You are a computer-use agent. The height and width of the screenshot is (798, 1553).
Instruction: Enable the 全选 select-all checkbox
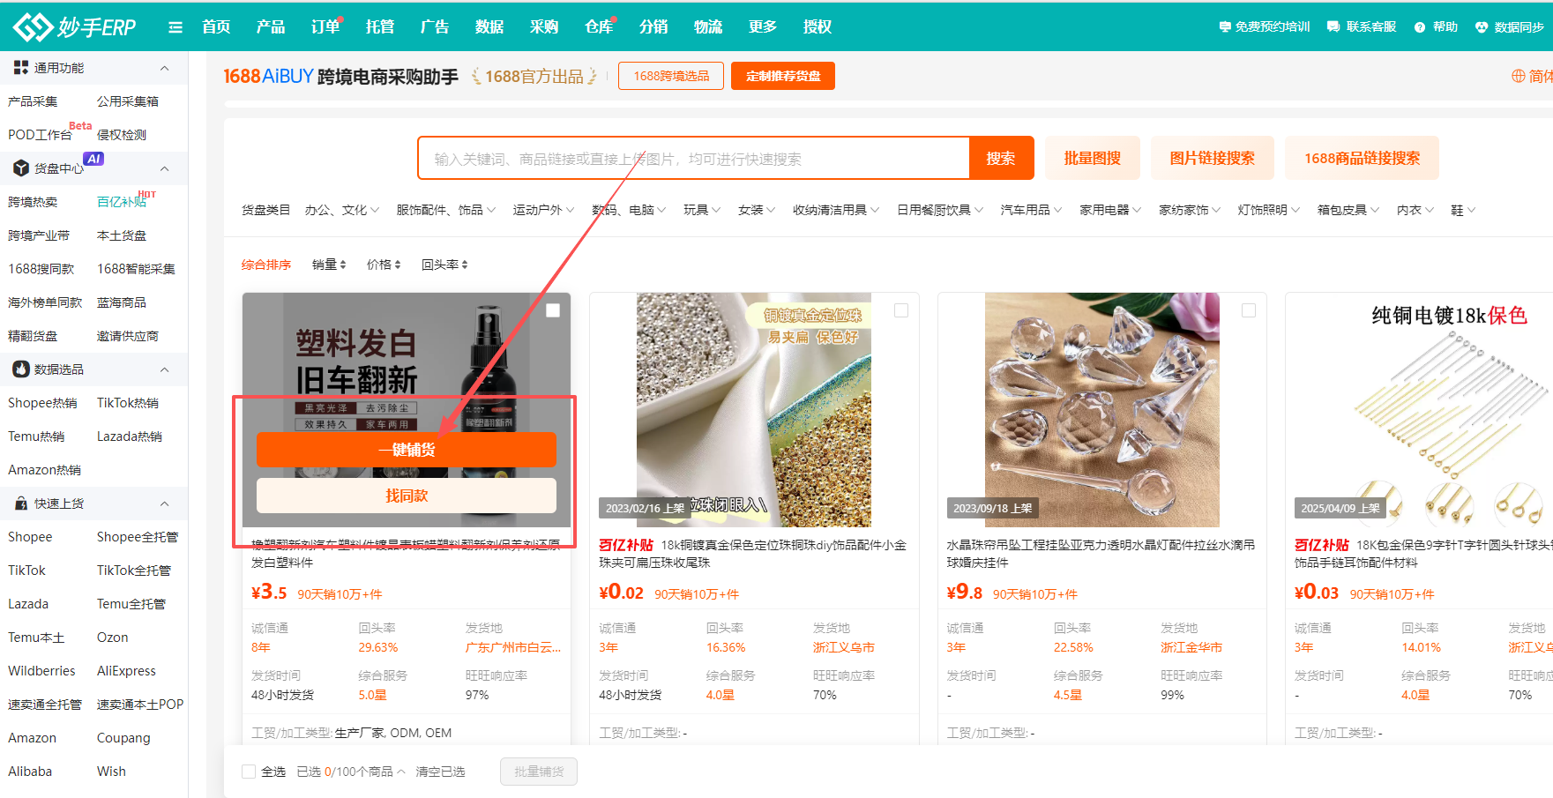click(x=249, y=771)
